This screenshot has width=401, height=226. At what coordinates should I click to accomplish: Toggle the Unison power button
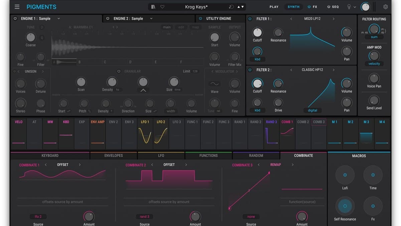tap(14, 71)
